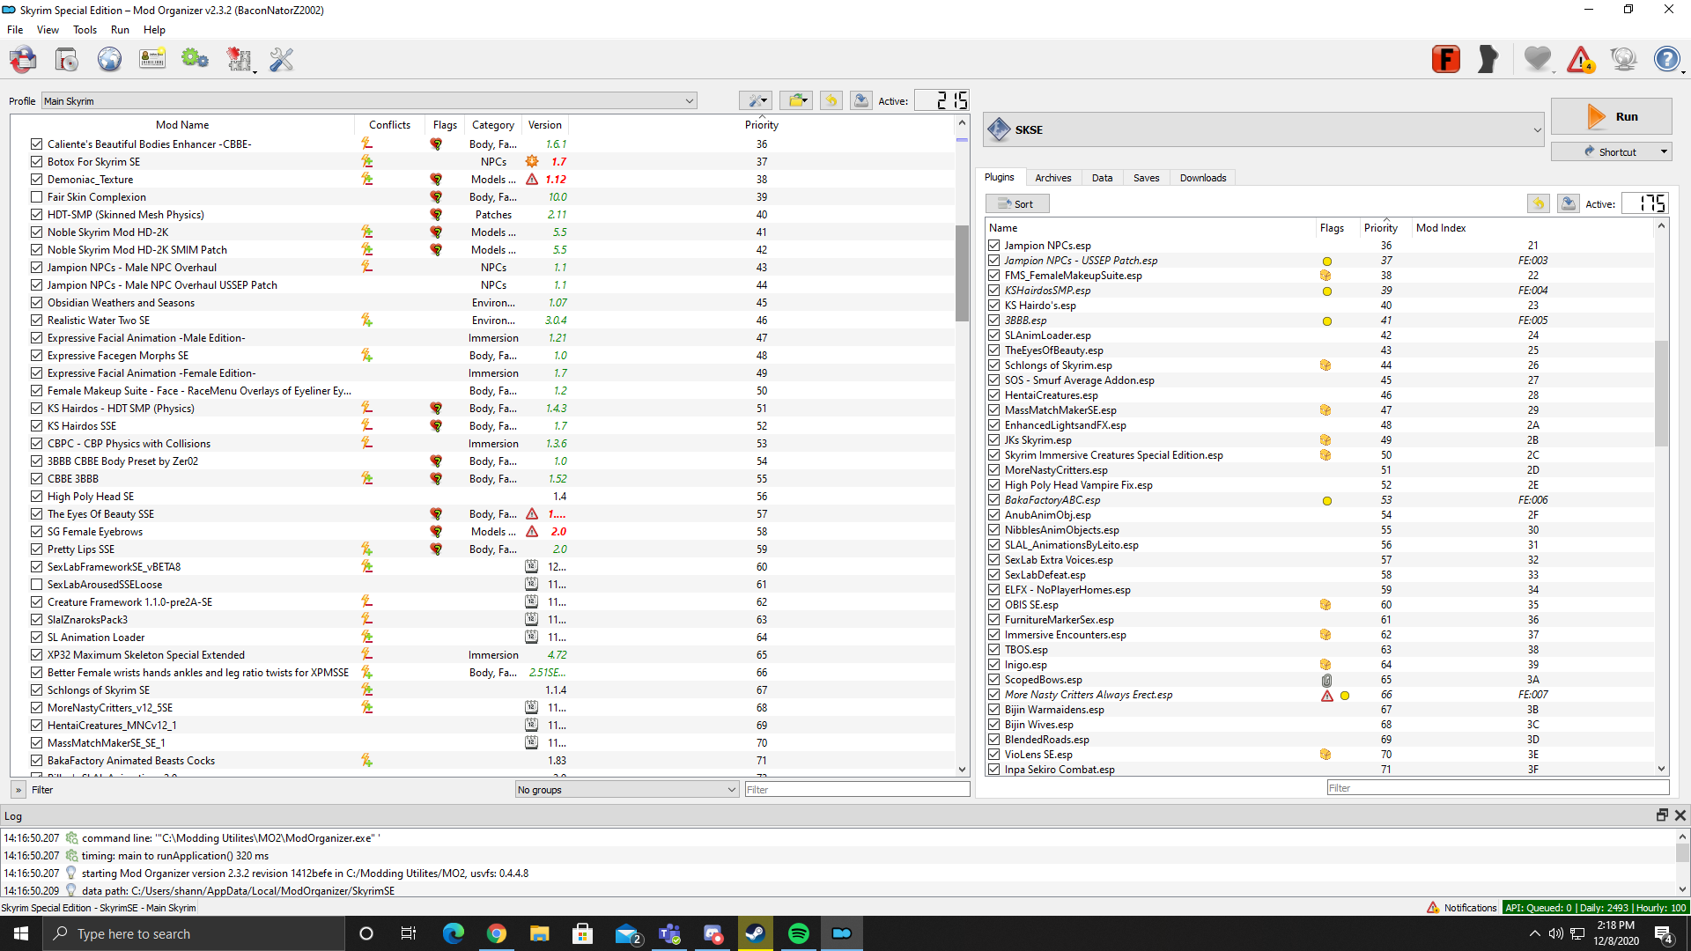Image resolution: width=1691 pixels, height=951 pixels.
Task: Enable the SexLabArousedSSELoose mod checkbox
Action: coord(36,585)
